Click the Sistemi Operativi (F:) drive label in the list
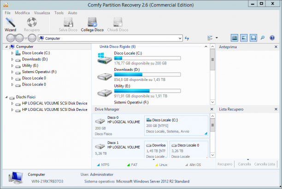 (x=131, y=103)
